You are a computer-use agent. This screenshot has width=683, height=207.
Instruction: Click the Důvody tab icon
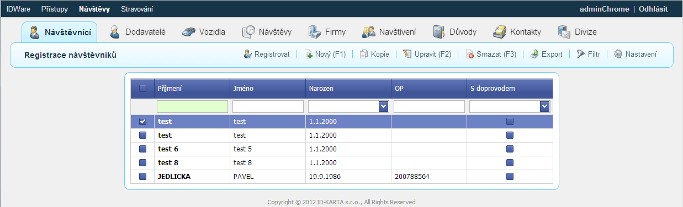440,32
